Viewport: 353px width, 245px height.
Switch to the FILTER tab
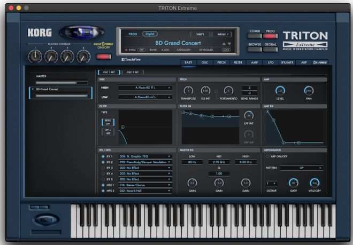pyautogui.click(x=237, y=62)
